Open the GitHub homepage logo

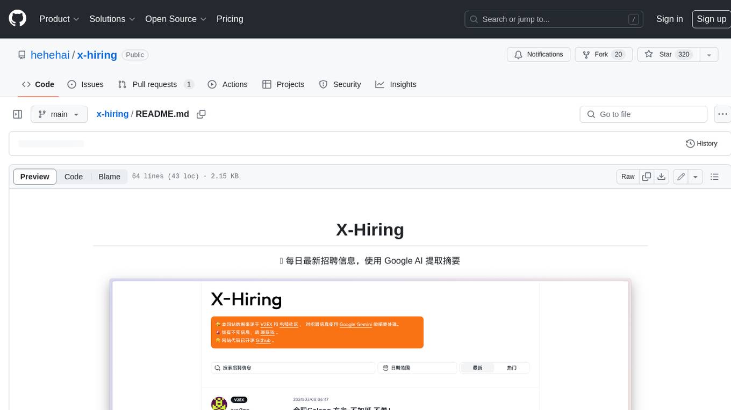[x=17, y=19]
